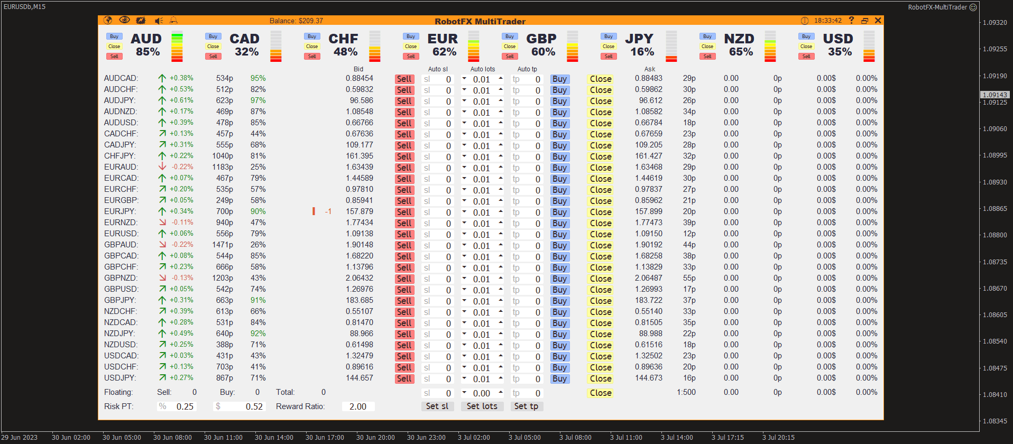Increase the total lots value at the bottom

(x=500, y=392)
